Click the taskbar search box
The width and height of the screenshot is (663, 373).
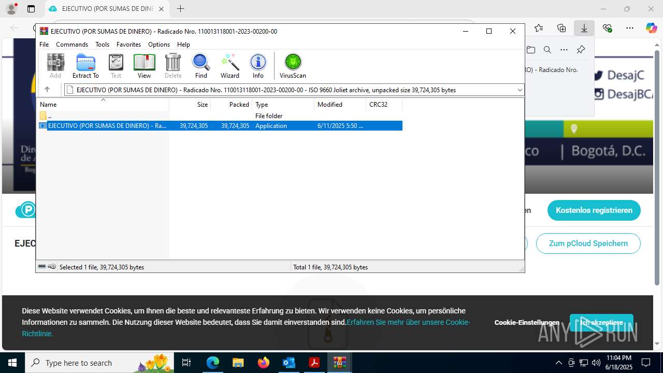[x=100, y=363]
